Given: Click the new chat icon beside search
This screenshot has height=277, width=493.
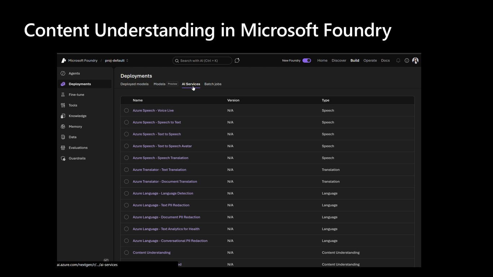Looking at the screenshot, I should pos(237,61).
